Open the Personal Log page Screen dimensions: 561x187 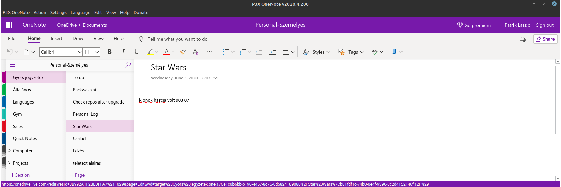pyautogui.click(x=100, y=114)
